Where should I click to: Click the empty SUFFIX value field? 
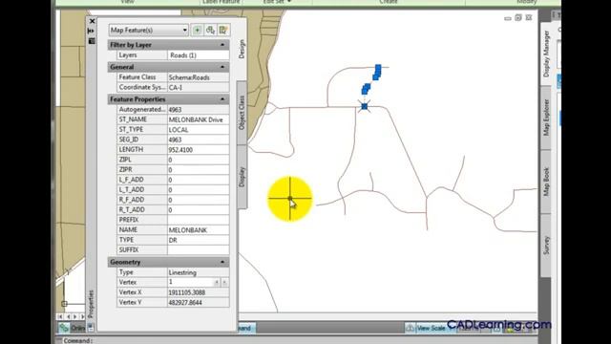point(198,250)
